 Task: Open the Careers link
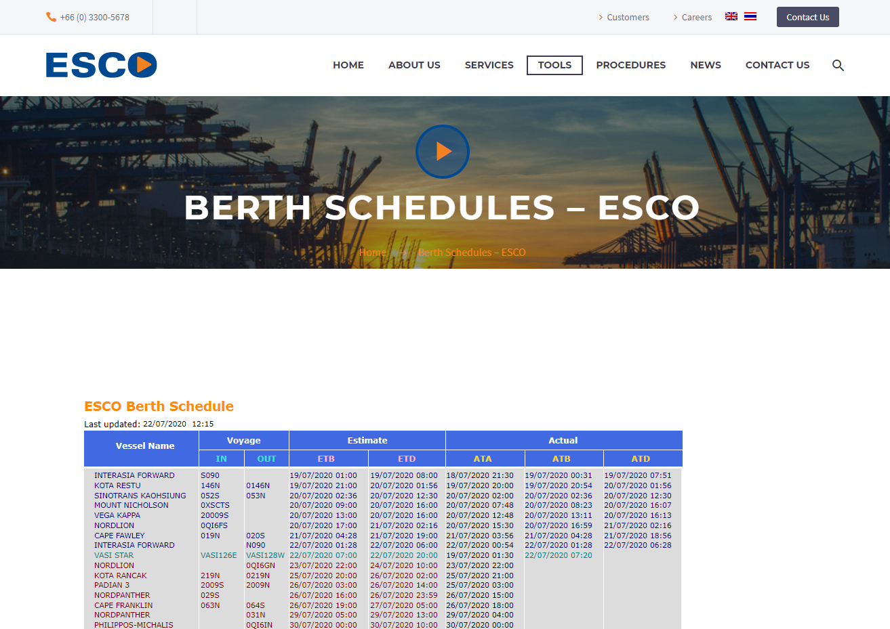coord(696,17)
